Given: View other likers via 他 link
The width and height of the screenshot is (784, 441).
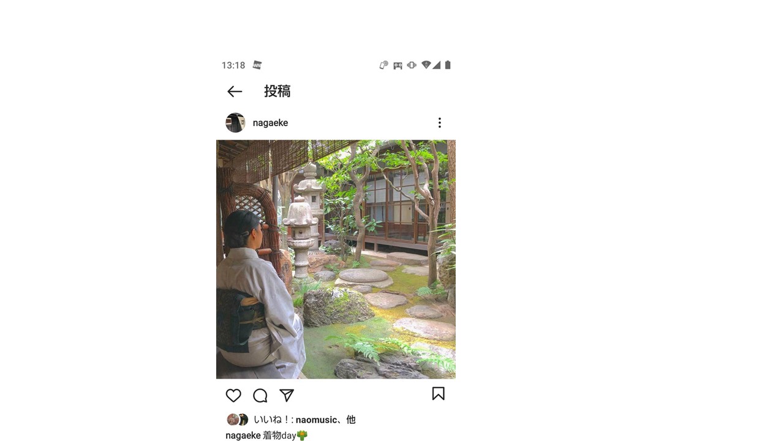Looking at the screenshot, I should pos(351,420).
